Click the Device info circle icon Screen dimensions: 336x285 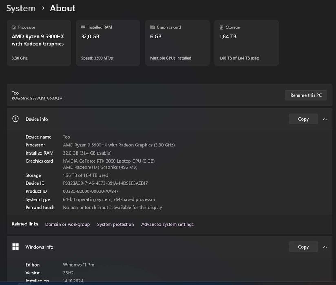(x=15, y=119)
